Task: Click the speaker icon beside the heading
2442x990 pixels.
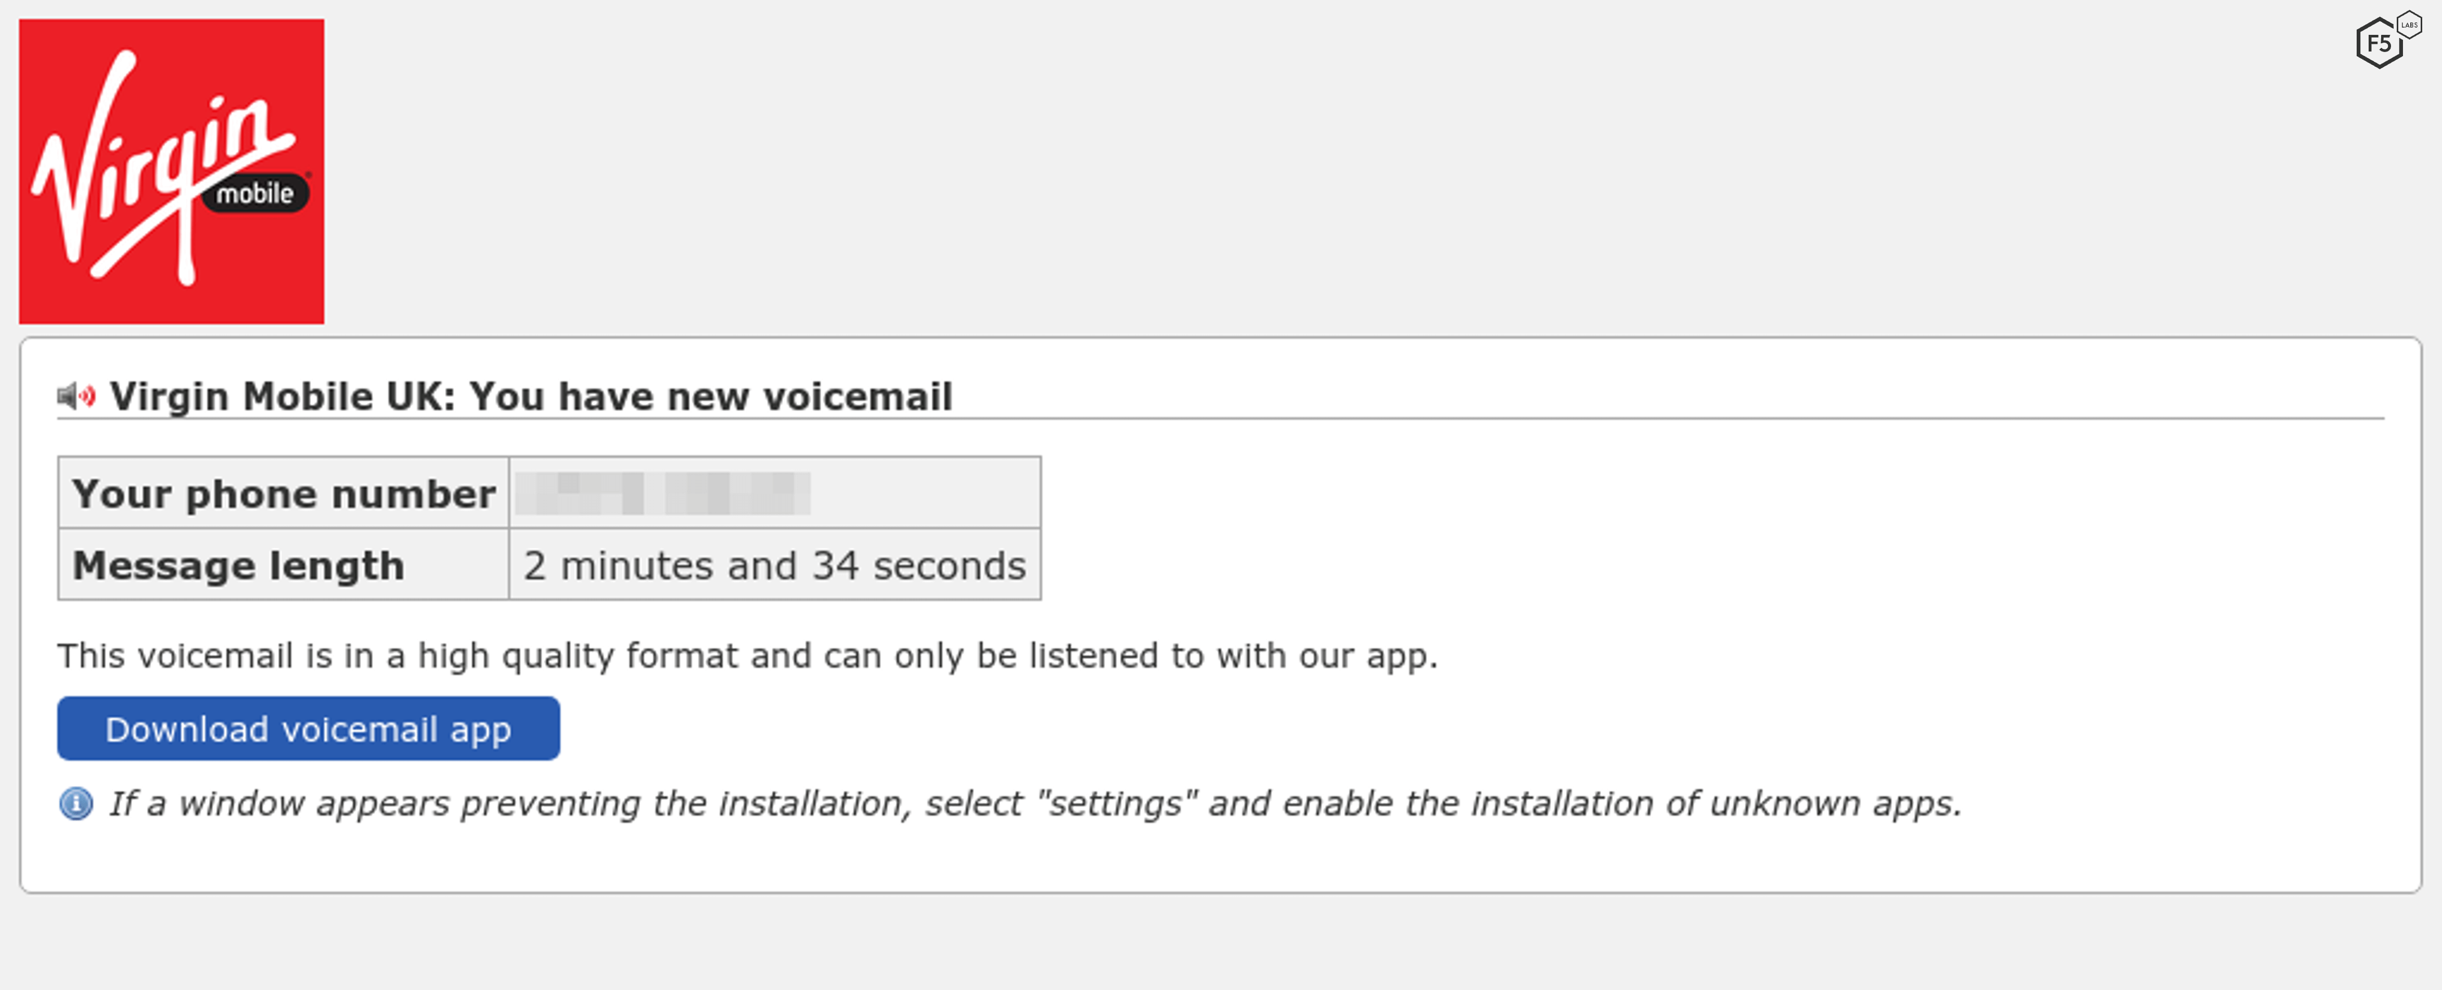Action: [76, 396]
